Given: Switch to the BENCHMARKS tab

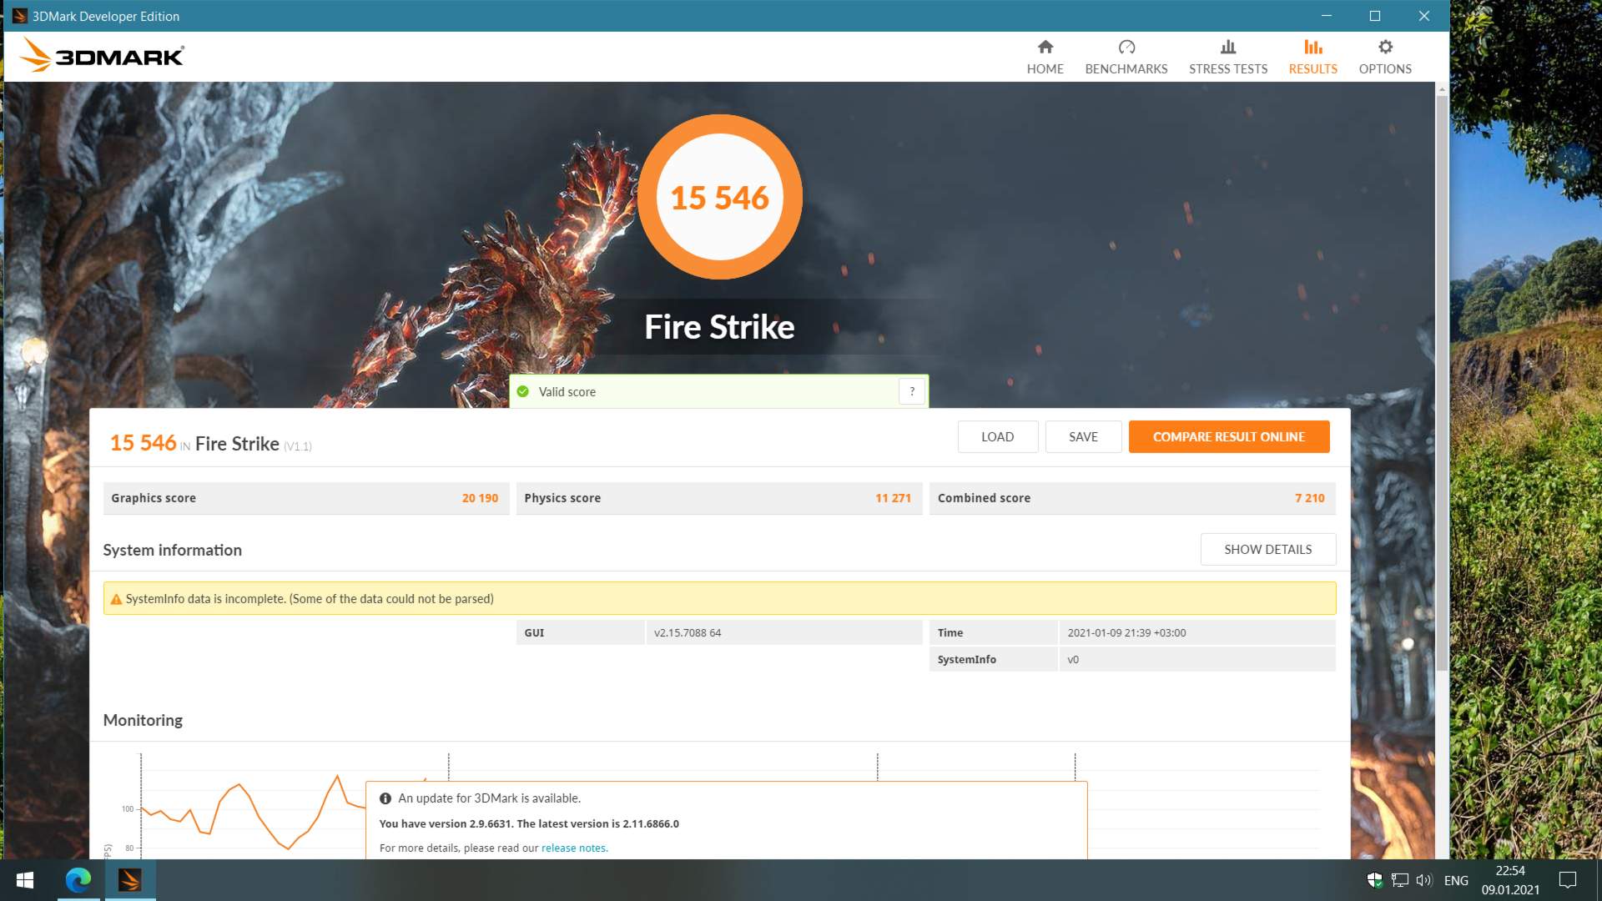Looking at the screenshot, I should [x=1126, y=57].
